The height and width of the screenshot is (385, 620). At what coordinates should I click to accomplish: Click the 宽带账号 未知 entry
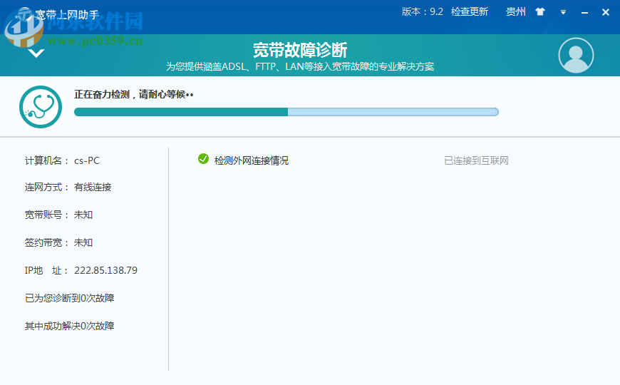pyautogui.click(x=58, y=215)
